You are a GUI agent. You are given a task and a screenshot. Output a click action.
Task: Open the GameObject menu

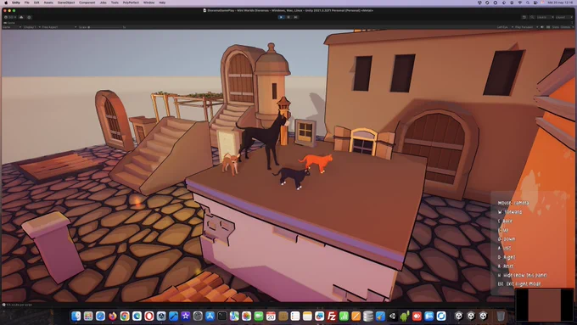tap(66, 3)
